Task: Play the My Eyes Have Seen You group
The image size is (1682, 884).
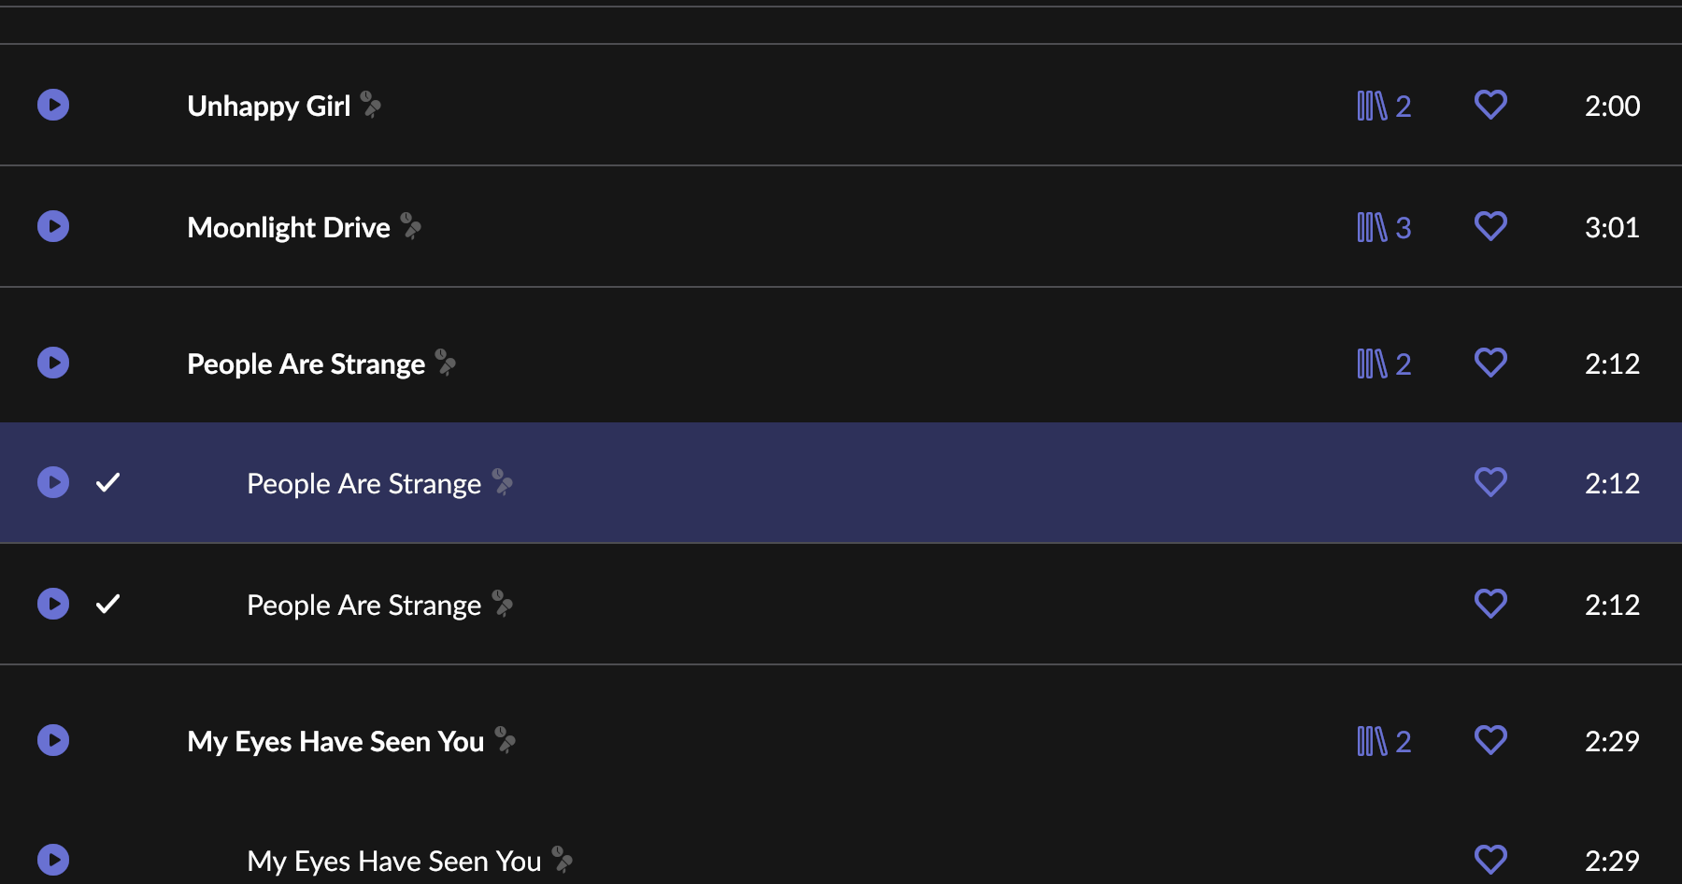Action: (53, 740)
